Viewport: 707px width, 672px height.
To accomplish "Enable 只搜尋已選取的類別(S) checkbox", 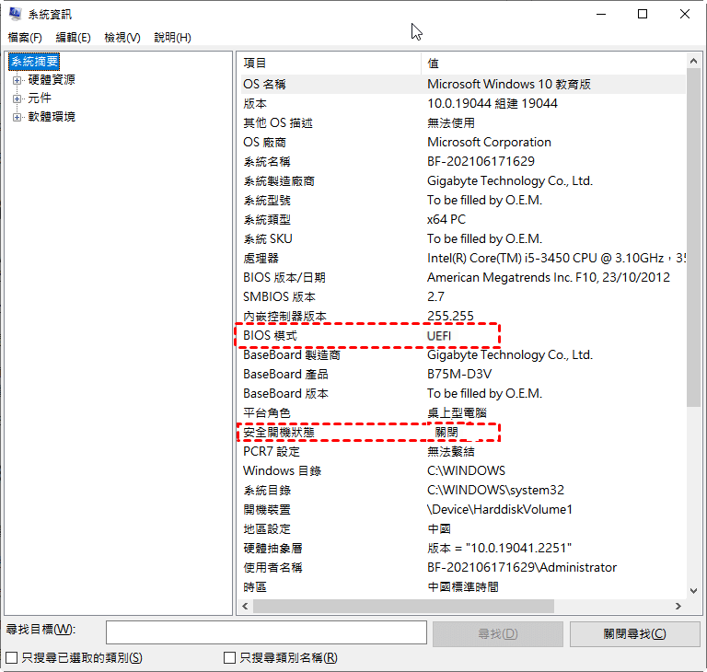I will point(12,657).
